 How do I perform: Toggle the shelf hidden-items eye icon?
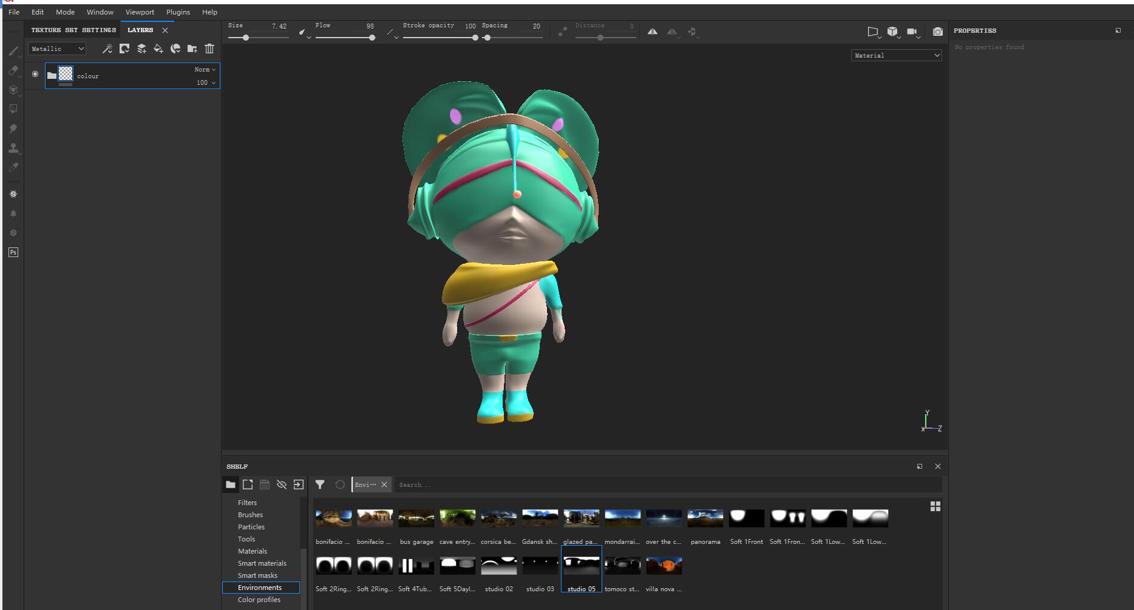point(282,484)
